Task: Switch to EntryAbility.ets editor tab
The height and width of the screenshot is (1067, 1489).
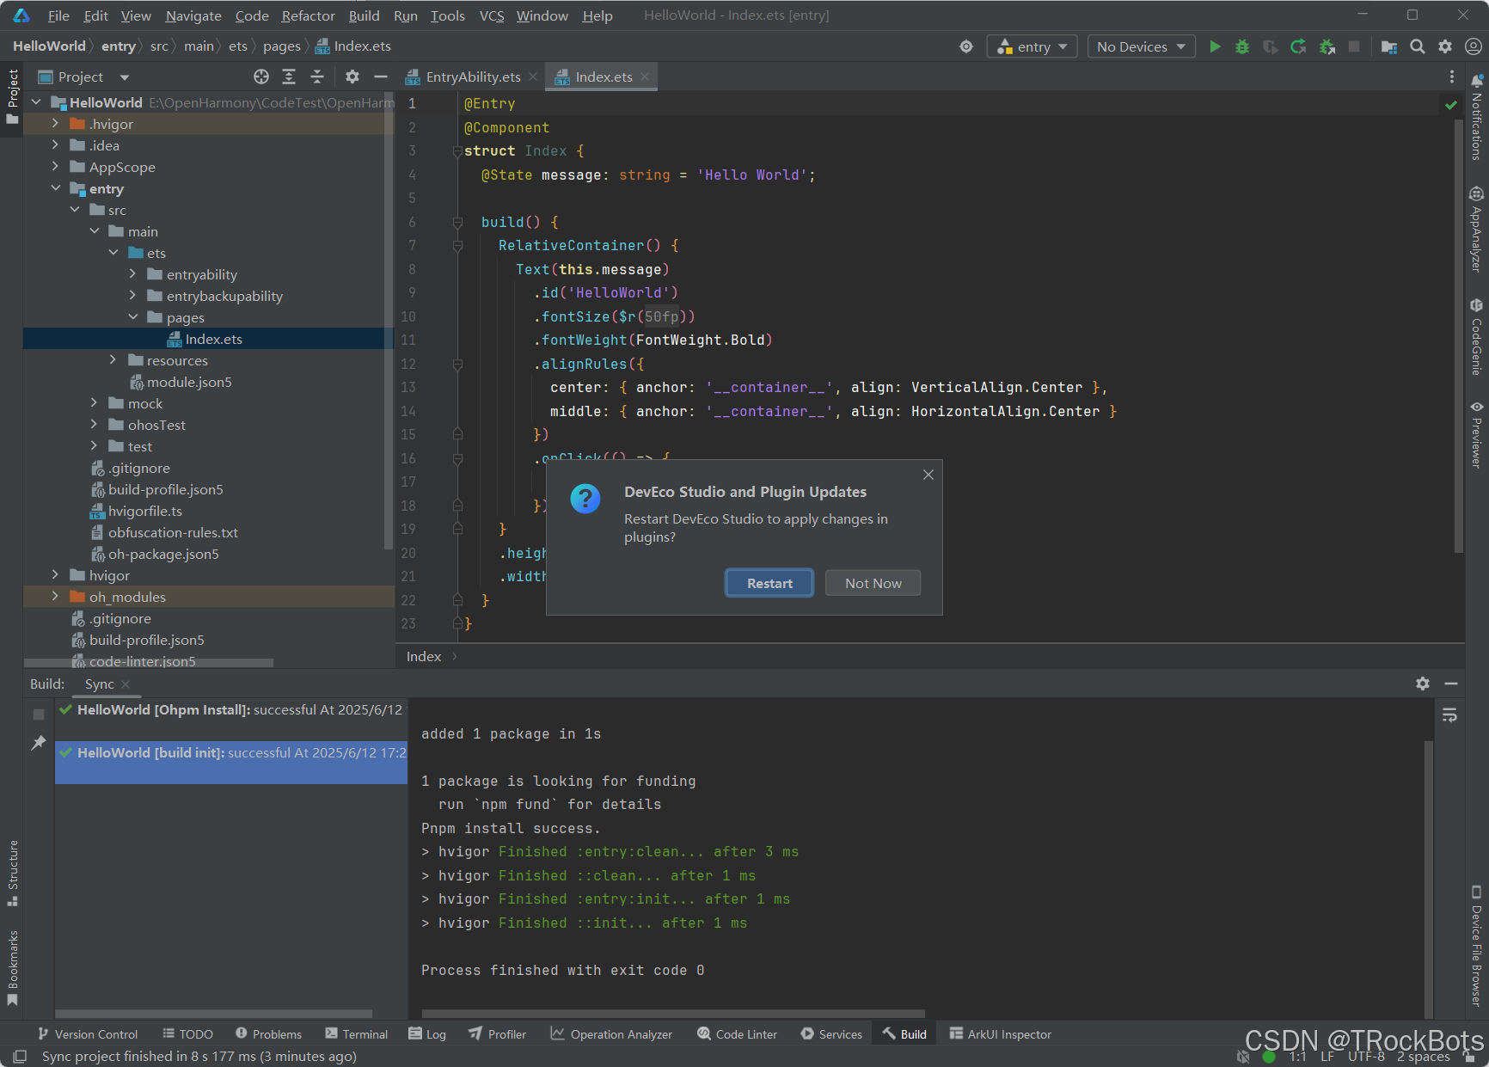Action: click(x=473, y=77)
